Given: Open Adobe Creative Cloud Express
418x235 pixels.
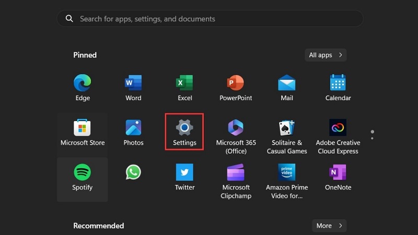Looking at the screenshot, I should tap(338, 128).
